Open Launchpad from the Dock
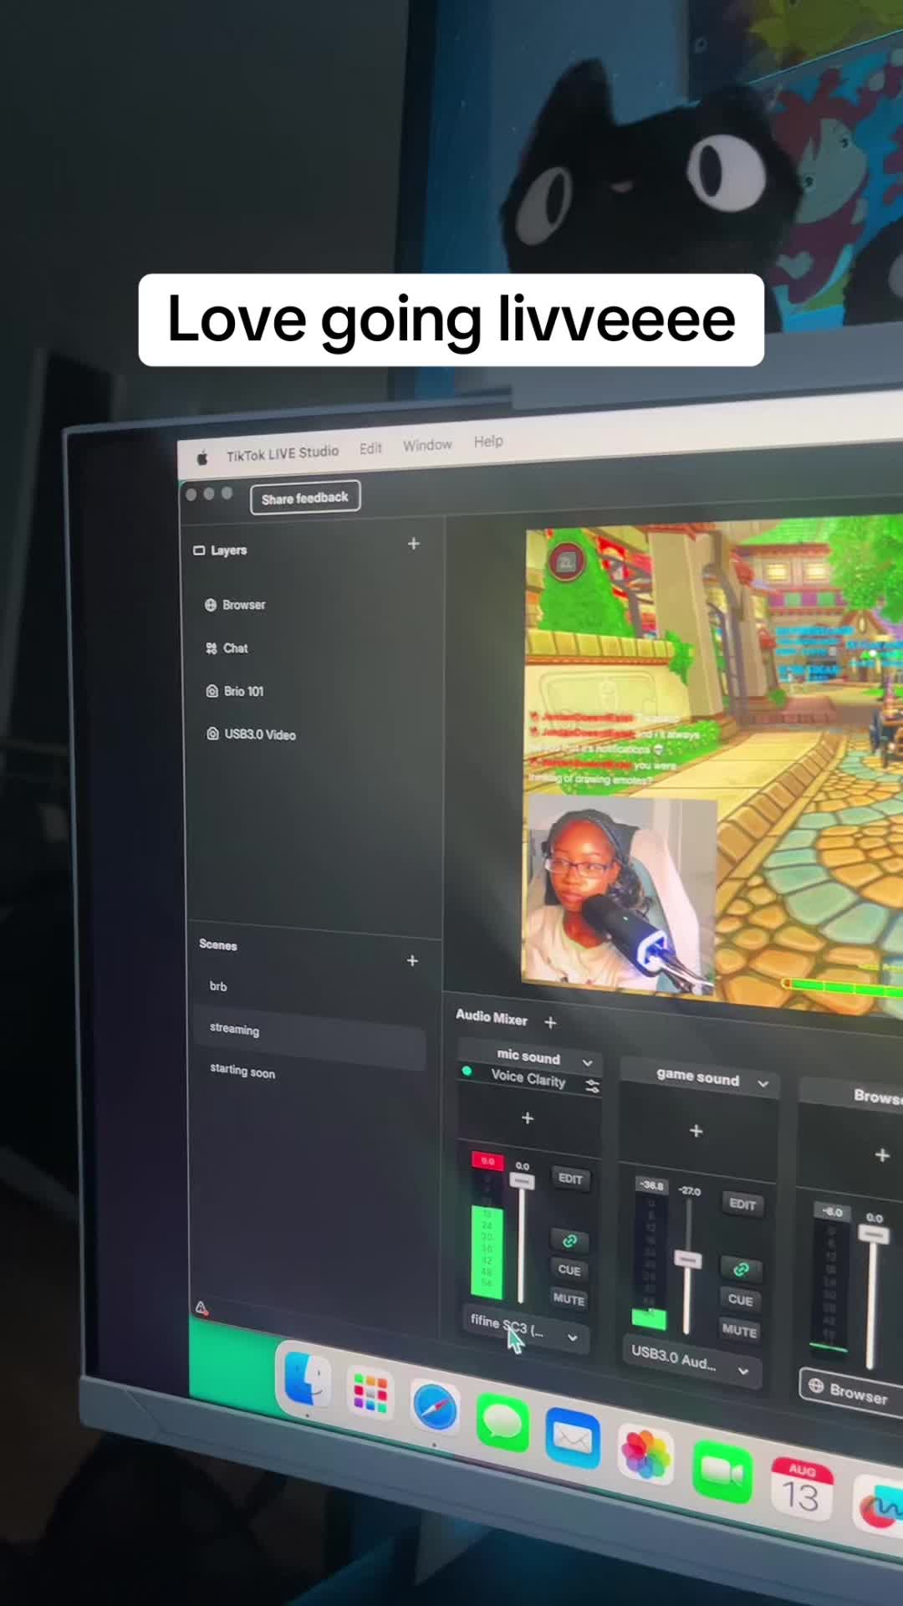The width and height of the screenshot is (903, 1606). coord(370,1394)
